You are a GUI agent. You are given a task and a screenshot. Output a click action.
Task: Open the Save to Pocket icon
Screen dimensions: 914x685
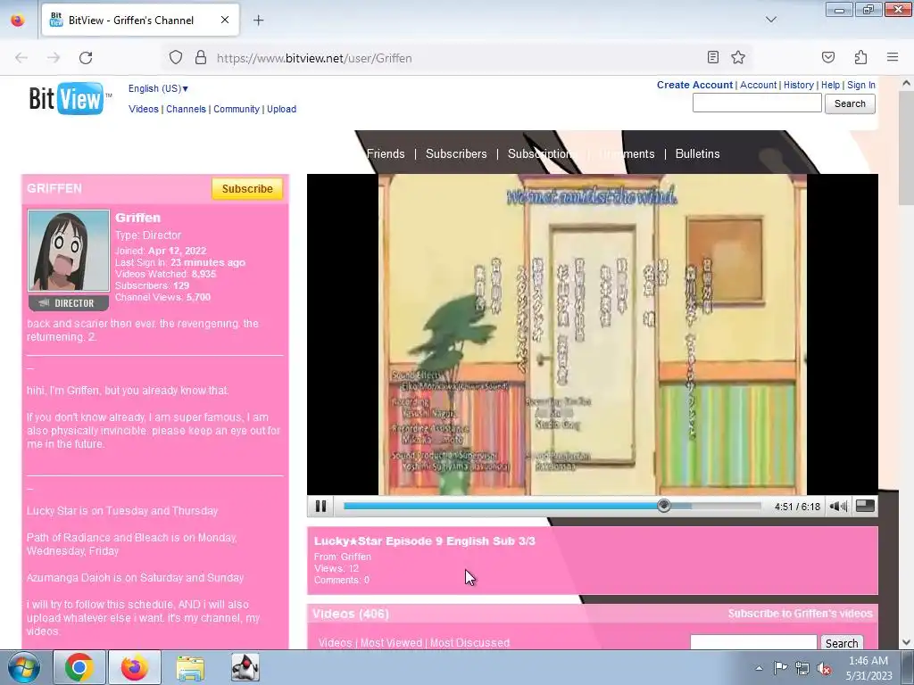pyautogui.click(x=828, y=57)
